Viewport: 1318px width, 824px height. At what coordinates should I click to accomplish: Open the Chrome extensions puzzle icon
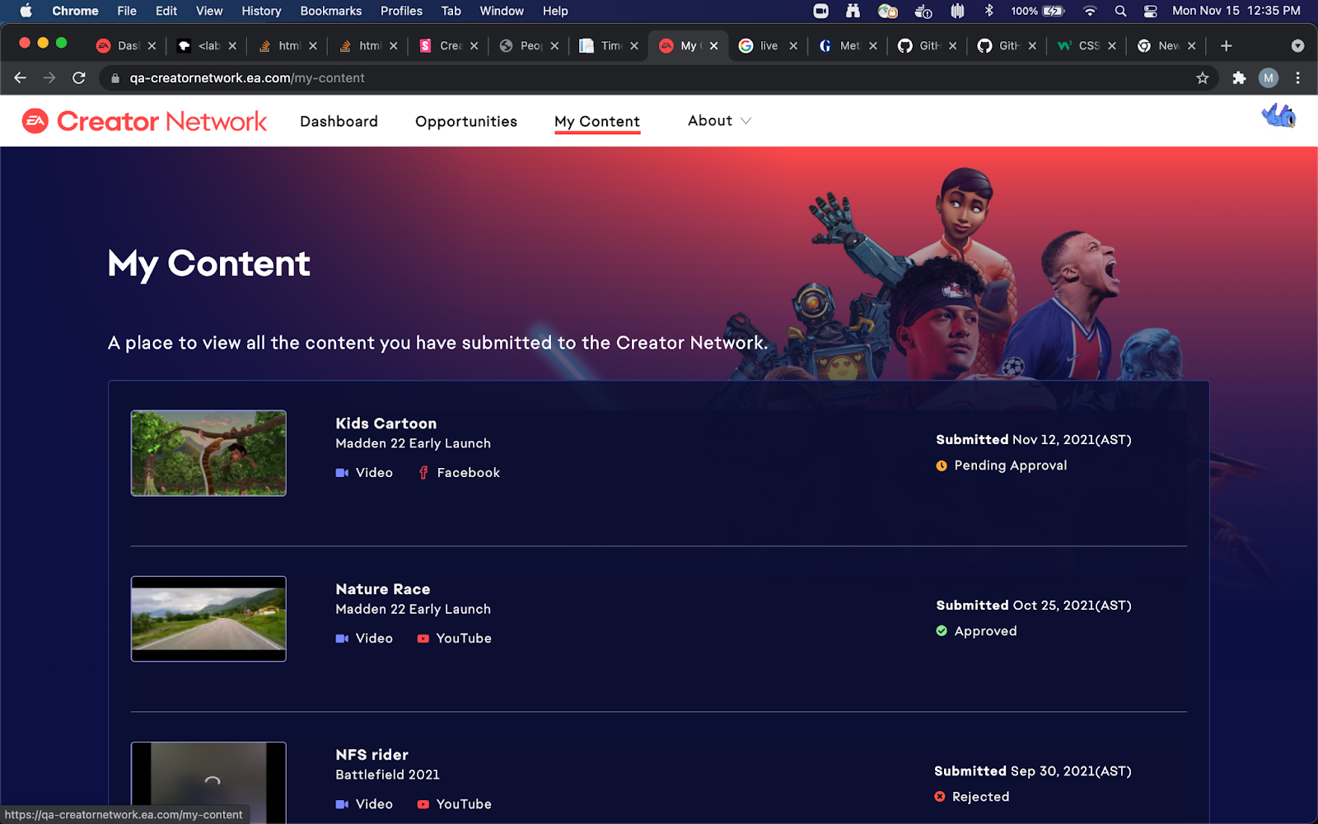pyautogui.click(x=1239, y=78)
